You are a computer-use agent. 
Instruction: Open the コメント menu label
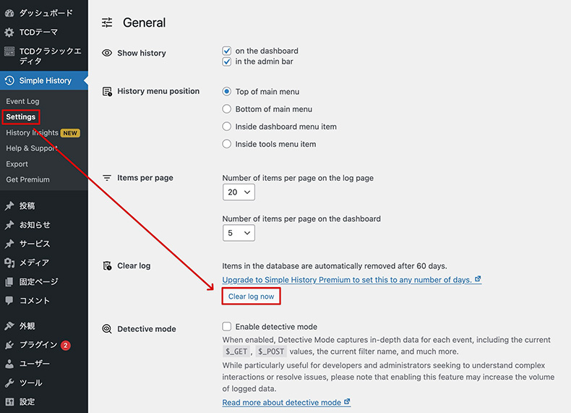click(x=34, y=301)
